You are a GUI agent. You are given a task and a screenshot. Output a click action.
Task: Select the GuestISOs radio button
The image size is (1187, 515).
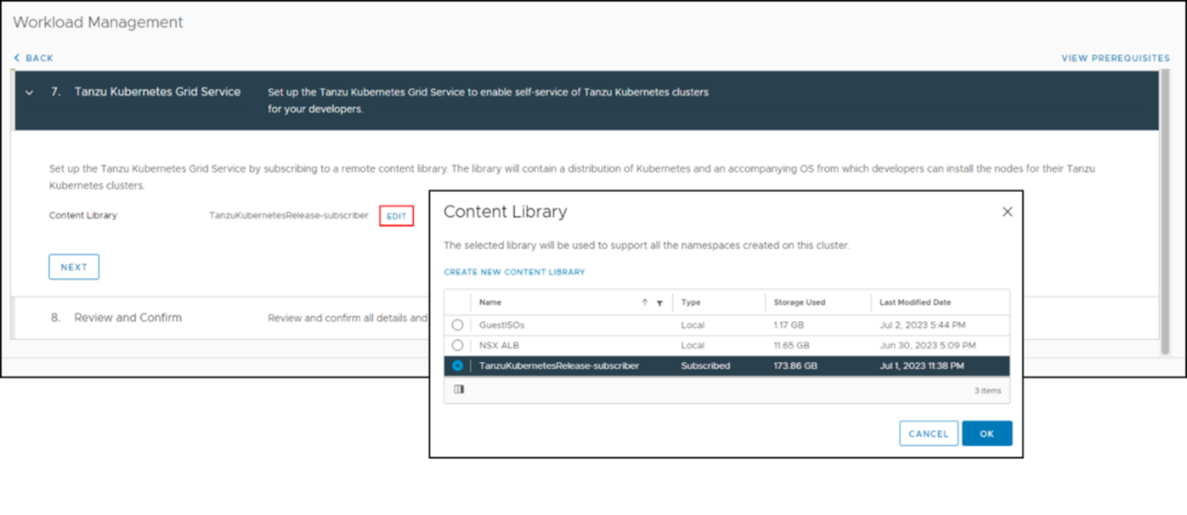coord(457,325)
